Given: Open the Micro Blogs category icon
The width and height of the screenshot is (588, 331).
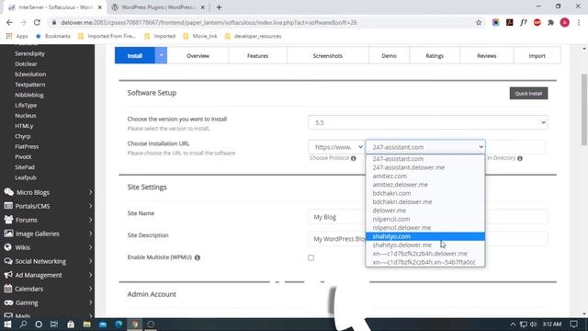Looking at the screenshot, I should (x=8, y=192).
